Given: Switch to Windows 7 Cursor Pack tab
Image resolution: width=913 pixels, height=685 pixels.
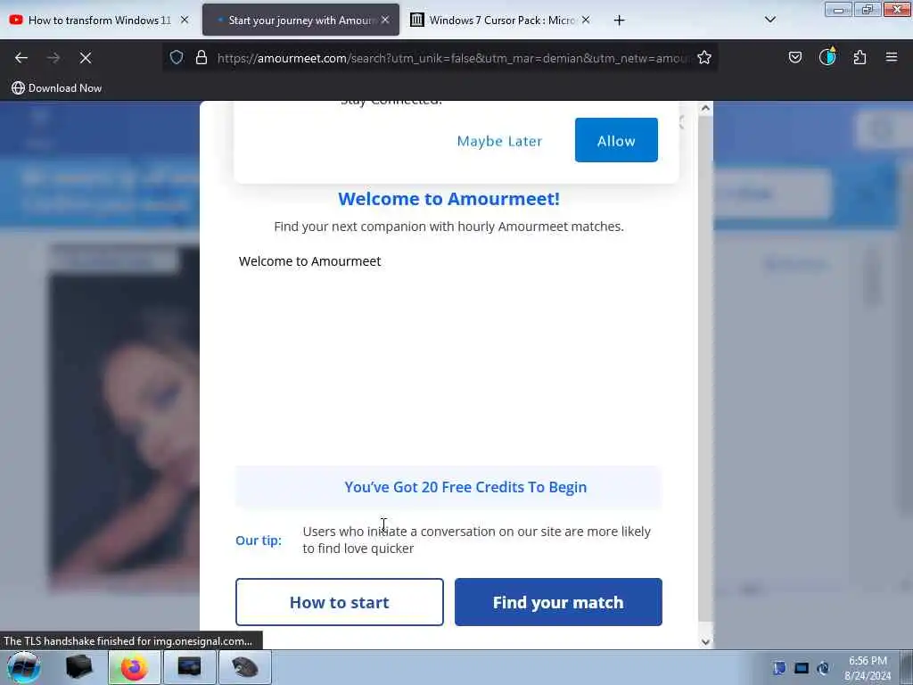Looking at the screenshot, I should click(x=501, y=20).
